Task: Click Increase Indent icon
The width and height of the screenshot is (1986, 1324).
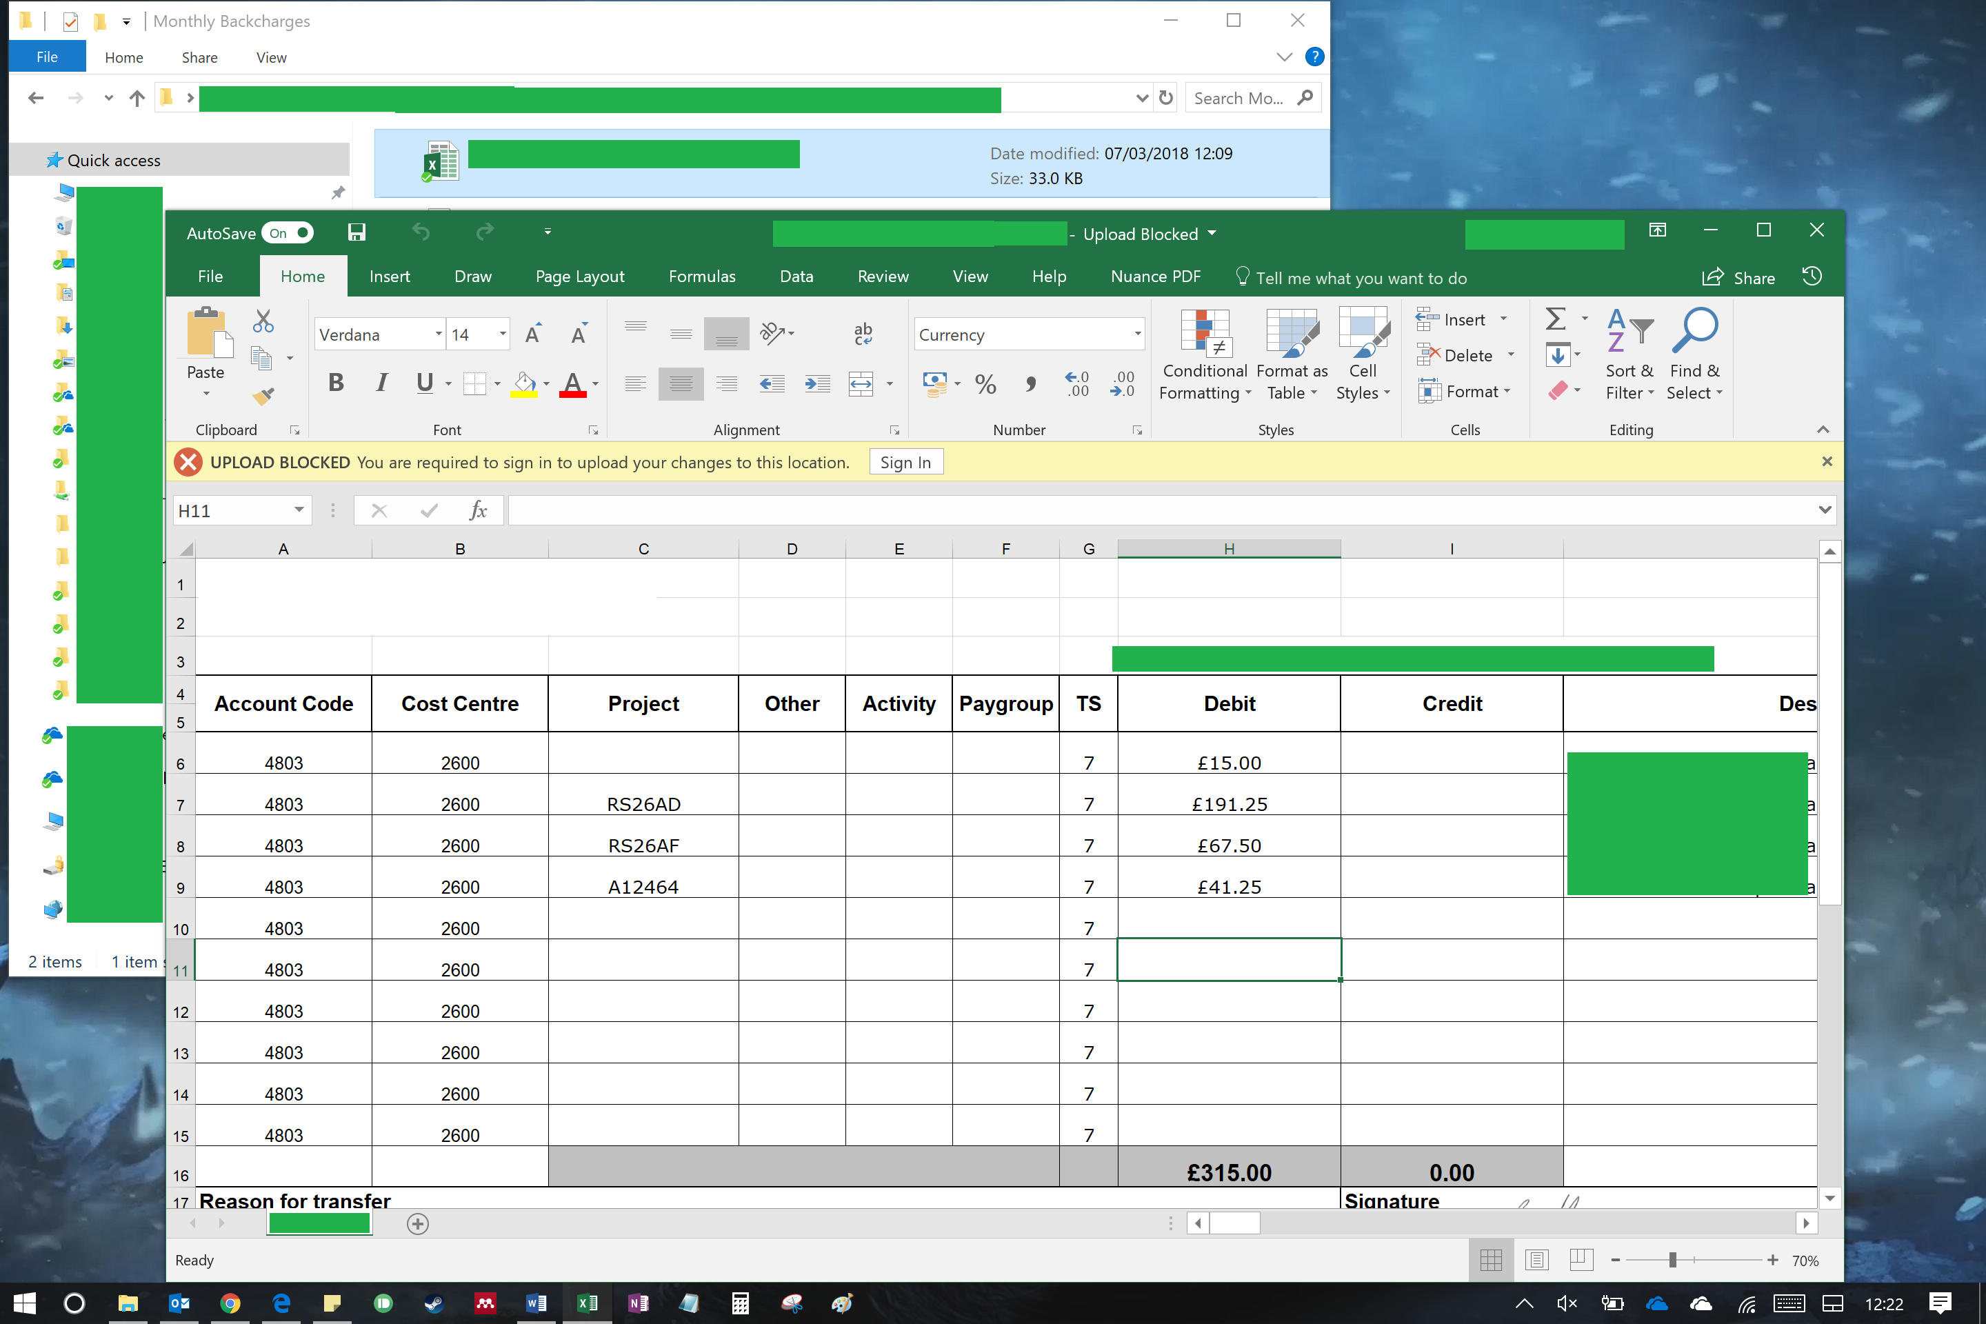Action: [x=817, y=384]
